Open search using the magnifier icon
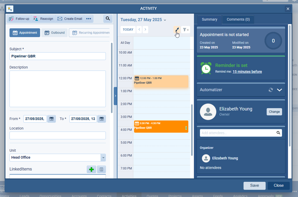Image resolution: width=298 pixels, height=197 pixels. pos(108,19)
